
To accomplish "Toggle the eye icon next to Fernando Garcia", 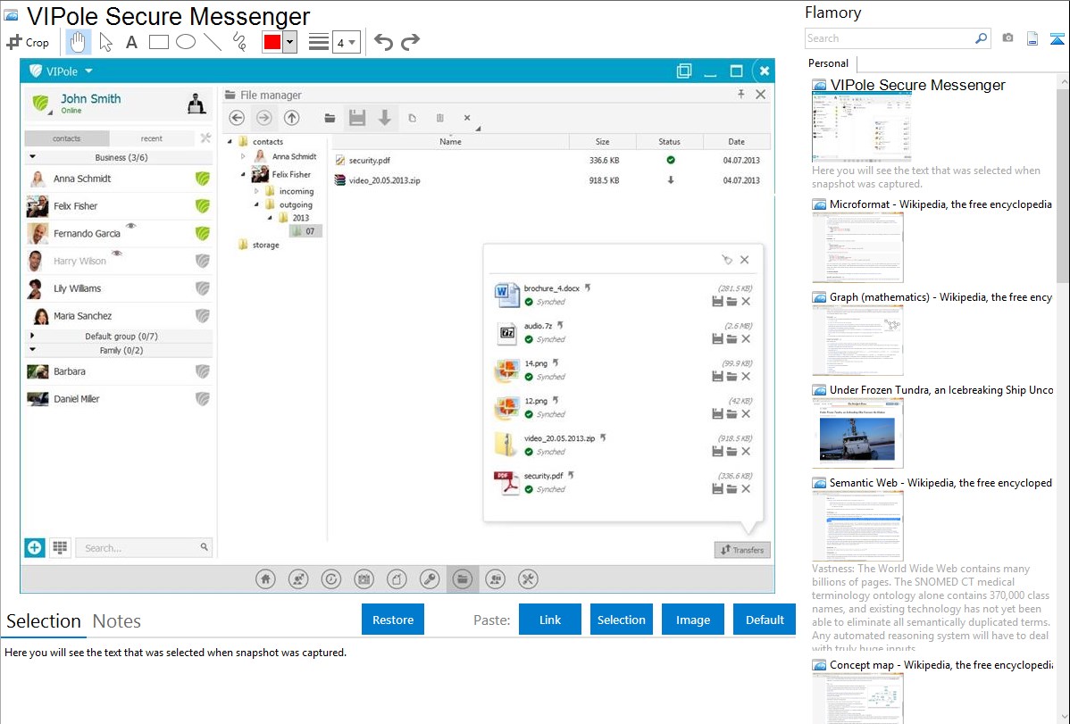I will (x=131, y=225).
